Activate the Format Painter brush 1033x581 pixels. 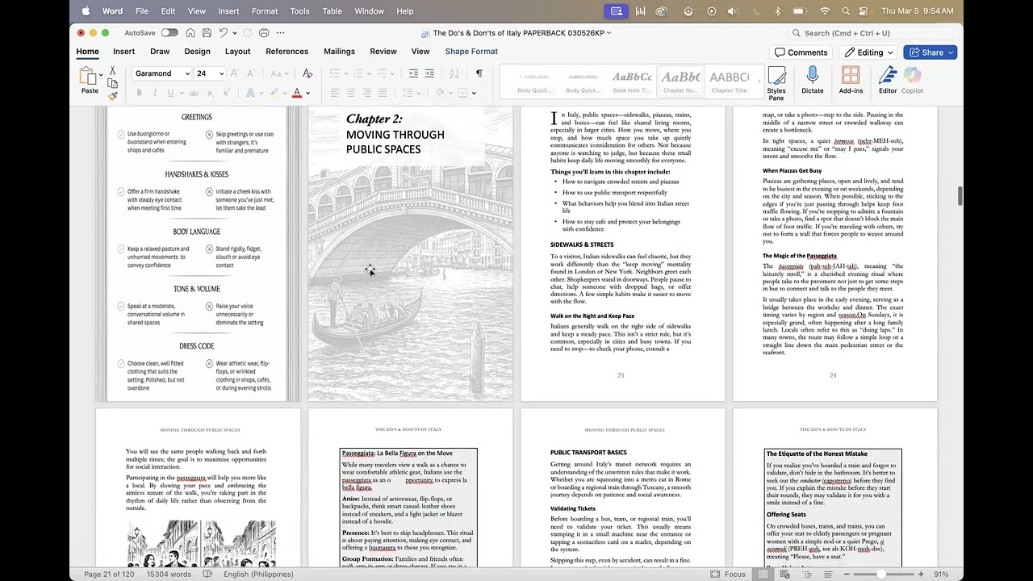coord(112,95)
